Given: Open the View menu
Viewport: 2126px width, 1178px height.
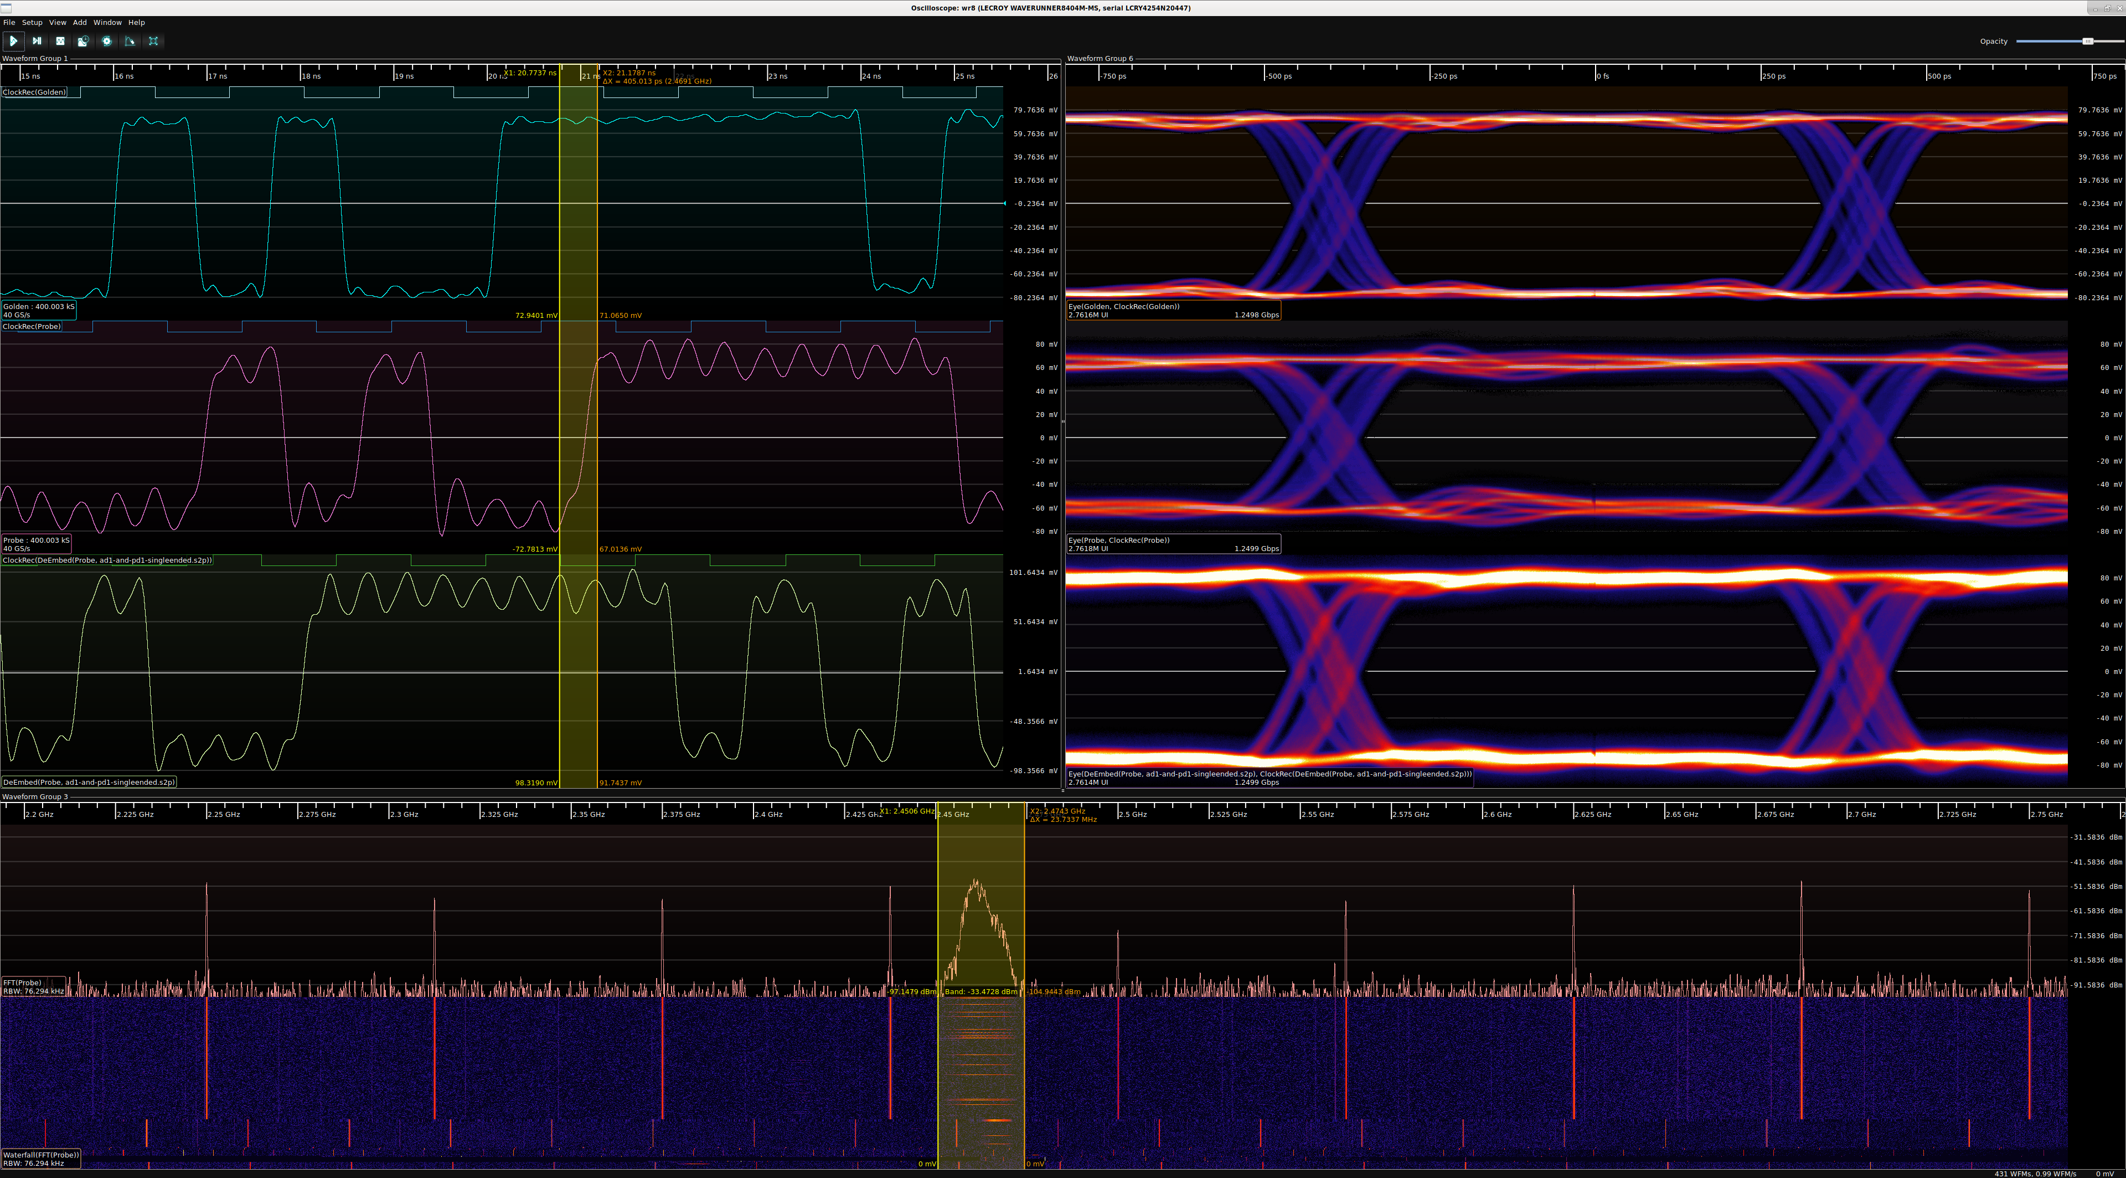Looking at the screenshot, I should (x=58, y=22).
